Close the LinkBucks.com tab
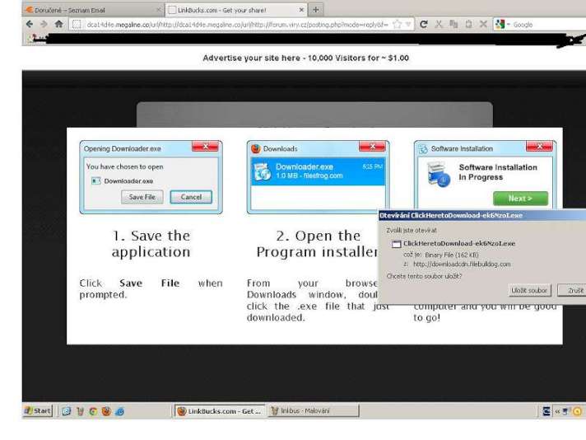Viewport: 586px width, 440px height. tap(301, 10)
